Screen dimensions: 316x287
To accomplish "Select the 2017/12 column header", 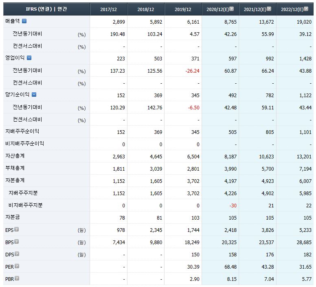I will coord(108,9).
